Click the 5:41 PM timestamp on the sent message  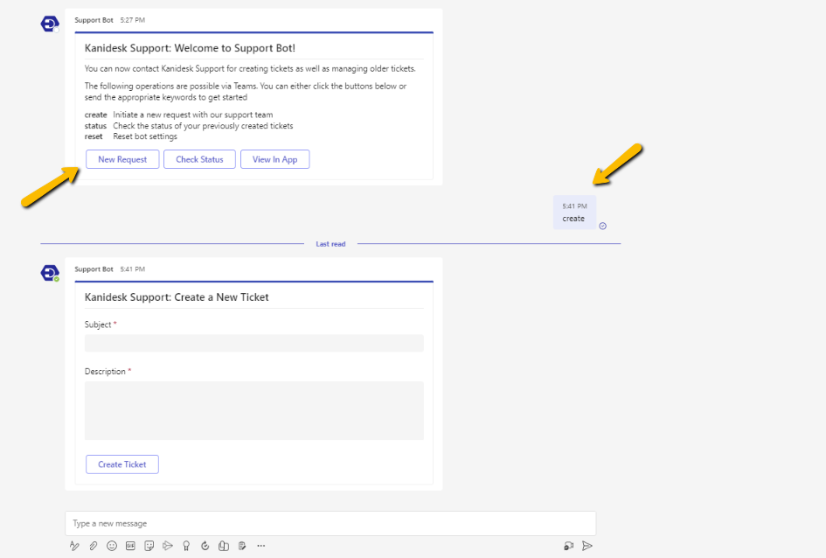[x=574, y=206]
